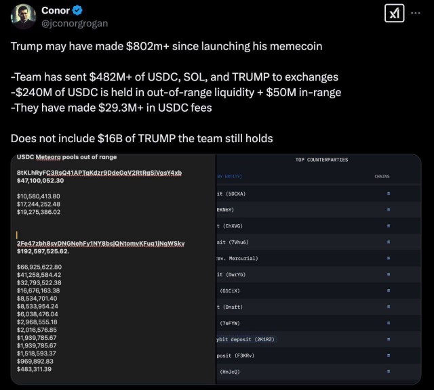Screen dimensions: 434x390
Task: Select wallet address starting with 8tKLhRy
Action: click(99, 173)
